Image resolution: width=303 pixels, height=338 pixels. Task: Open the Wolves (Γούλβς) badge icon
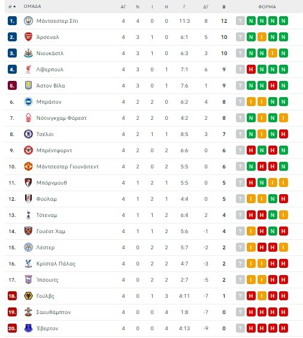[x=28, y=296]
